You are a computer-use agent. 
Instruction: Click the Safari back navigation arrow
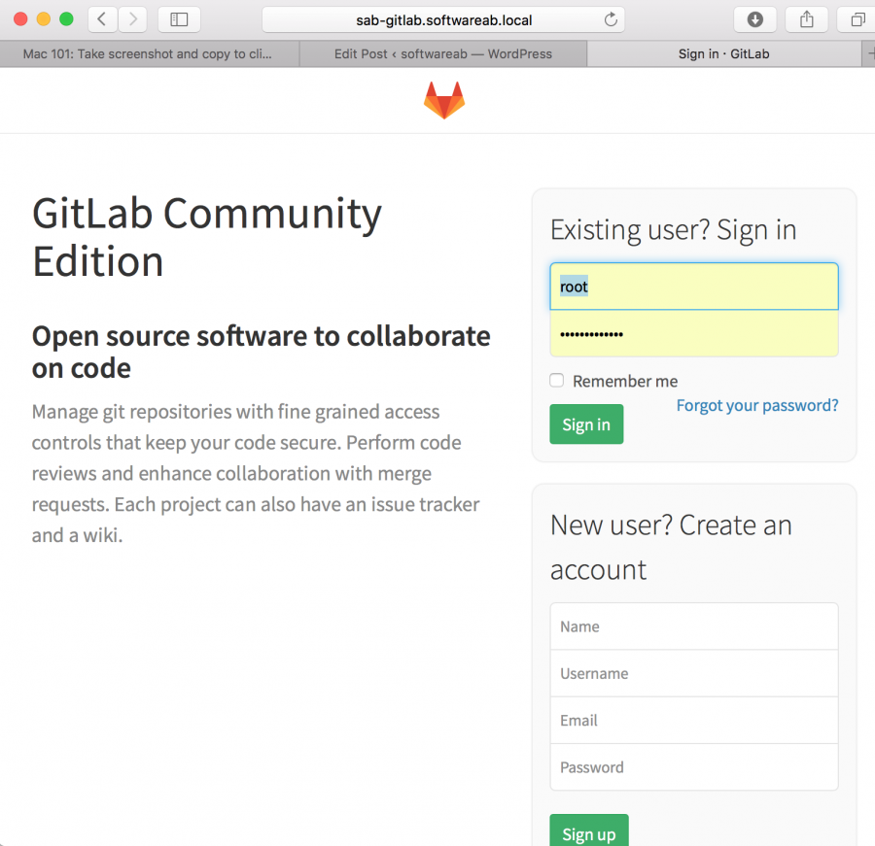(x=101, y=18)
